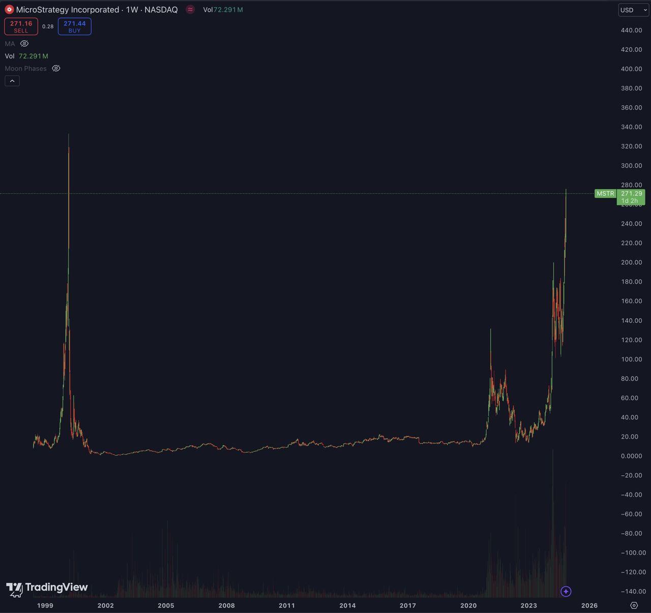This screenshot has width=651, height=613.
Task: Click the MicroStrategy Incorporated symbol title
Action: 68,10
